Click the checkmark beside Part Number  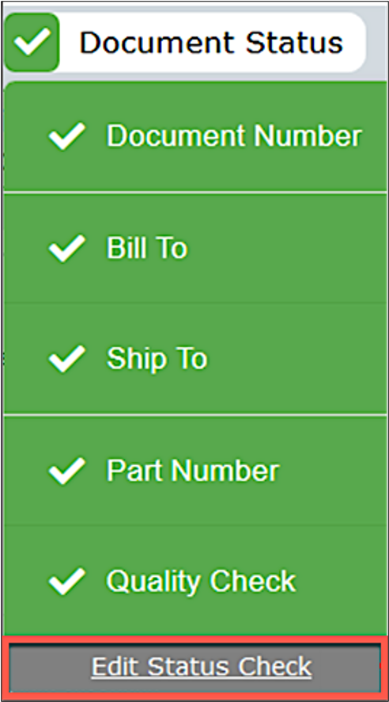coord(67,471)
